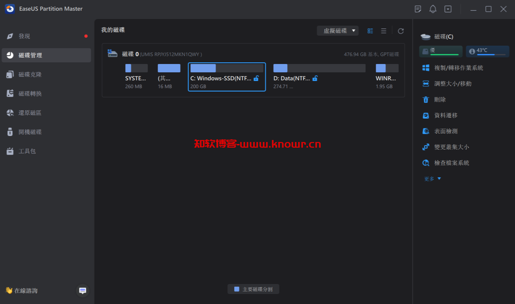
Task: Open the 43°C temperature indicator
Action: coord(488,51)
